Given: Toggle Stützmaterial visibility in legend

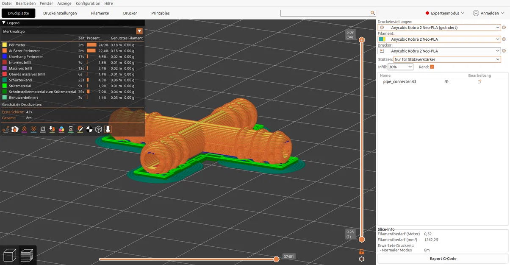Looking at the screenshot, I should click(72, 86).
